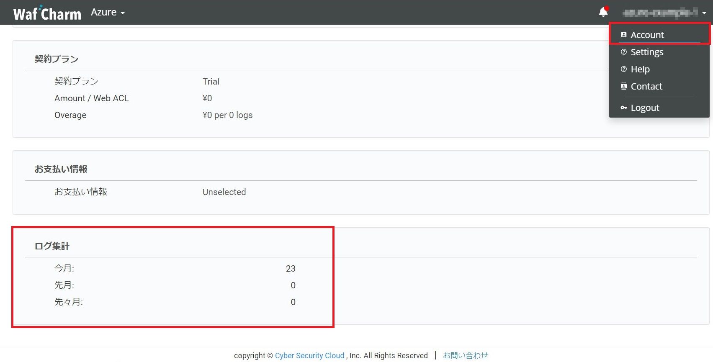
Task: Click the Contact menu icon
Action: point(624,86)
